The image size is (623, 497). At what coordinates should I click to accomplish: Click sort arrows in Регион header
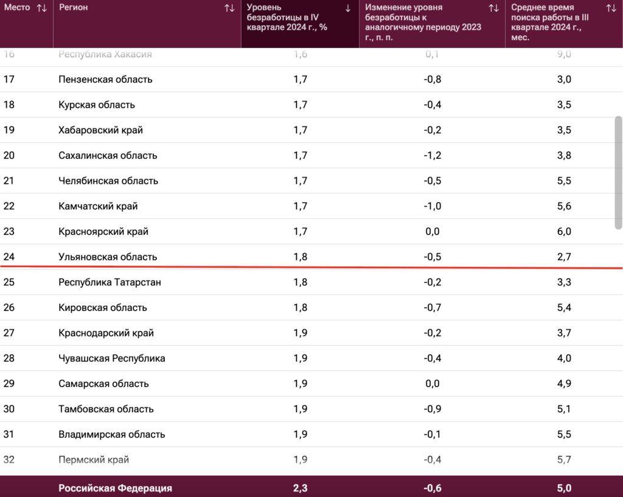229,8
